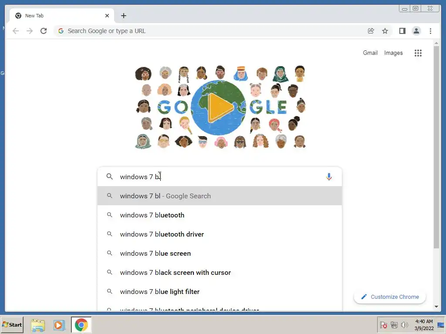Pick 'windows 7 bluetooth driver' suggestion
Viewport: 446px width, 334px height.
coord(220,234)
